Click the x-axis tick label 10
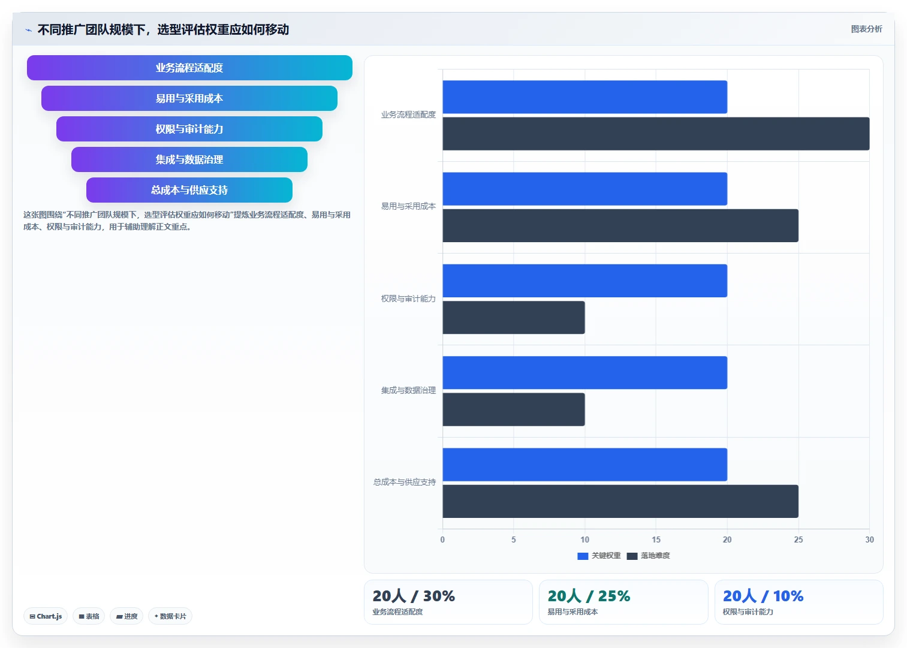Image resolution: width=907 pixels, height=648 pixels. (585, 540)
